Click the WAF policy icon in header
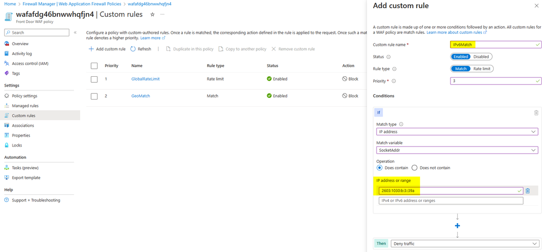The height and width of the screenshot is (252, 545). [x=9, y=17]
